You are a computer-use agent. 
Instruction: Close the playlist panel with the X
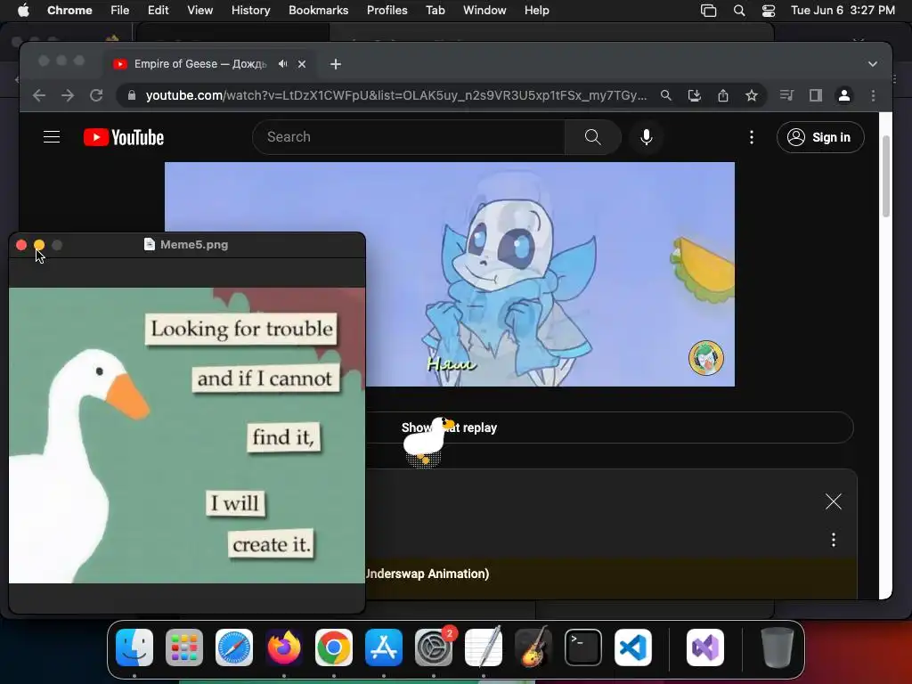834,501
